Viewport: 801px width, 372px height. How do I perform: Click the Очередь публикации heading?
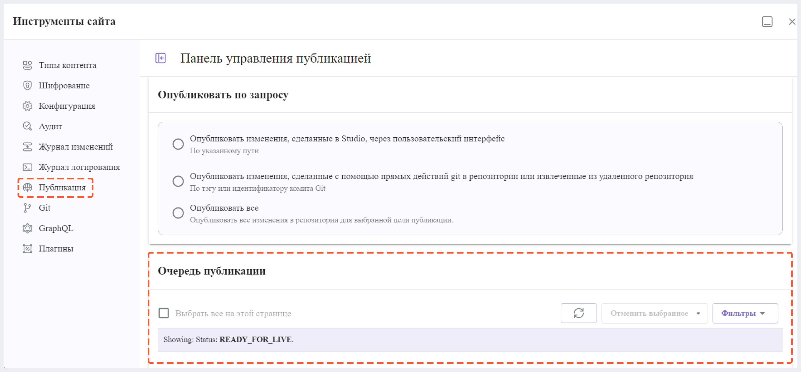212,271
